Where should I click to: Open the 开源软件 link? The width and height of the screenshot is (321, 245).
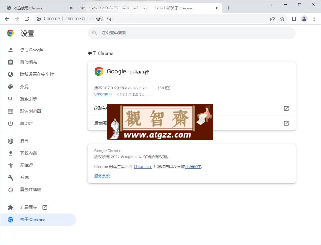point(193,167)
